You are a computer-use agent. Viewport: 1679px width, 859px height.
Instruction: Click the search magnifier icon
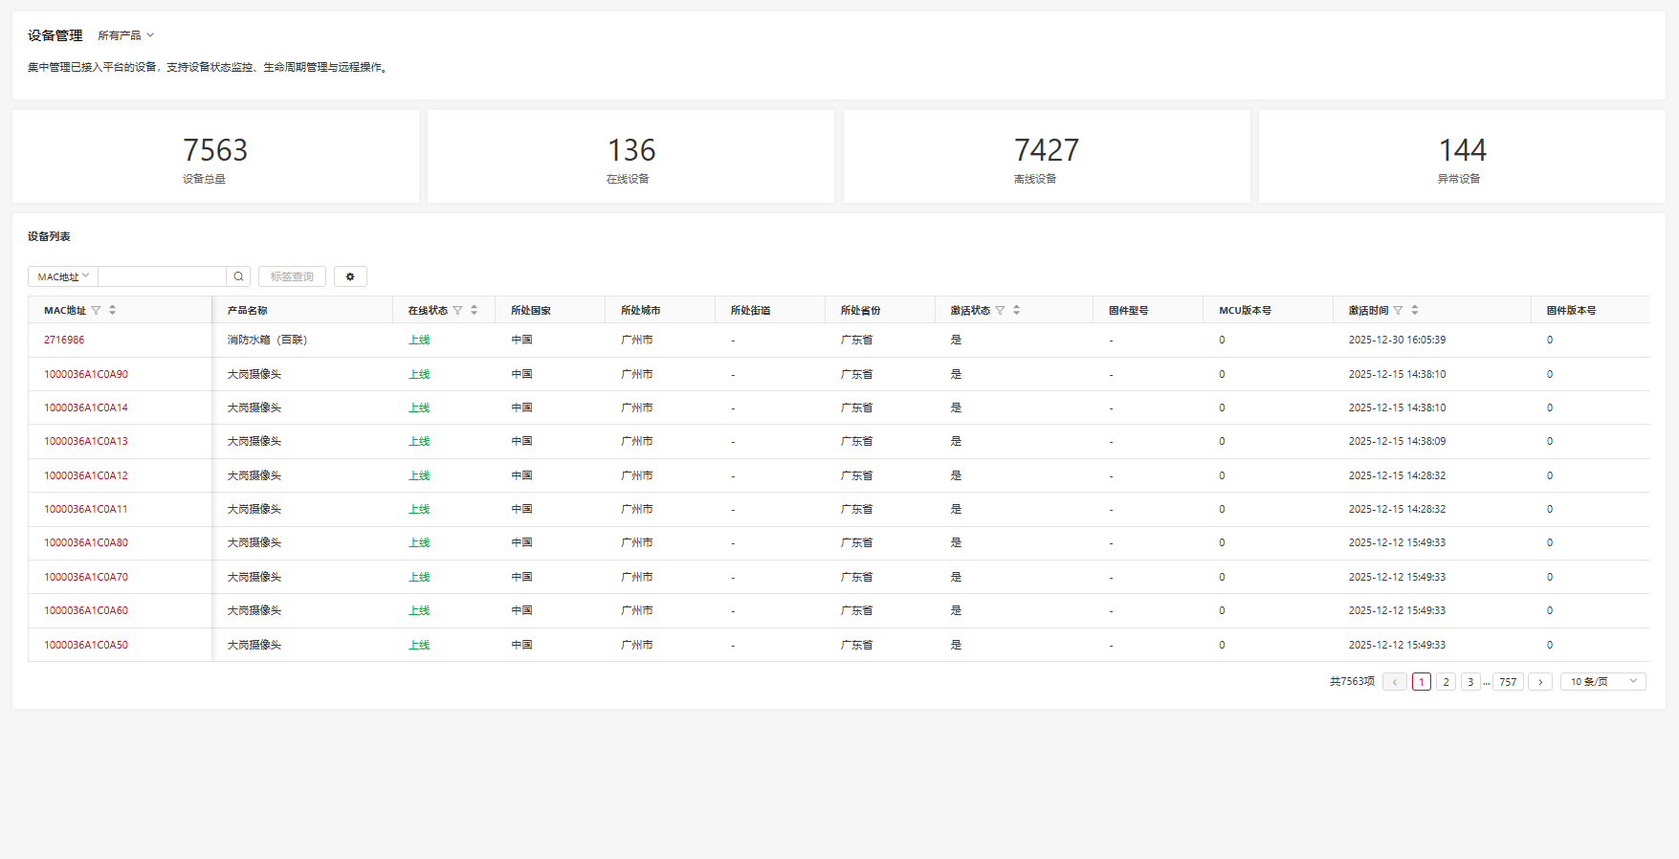(x=238, y=276)
